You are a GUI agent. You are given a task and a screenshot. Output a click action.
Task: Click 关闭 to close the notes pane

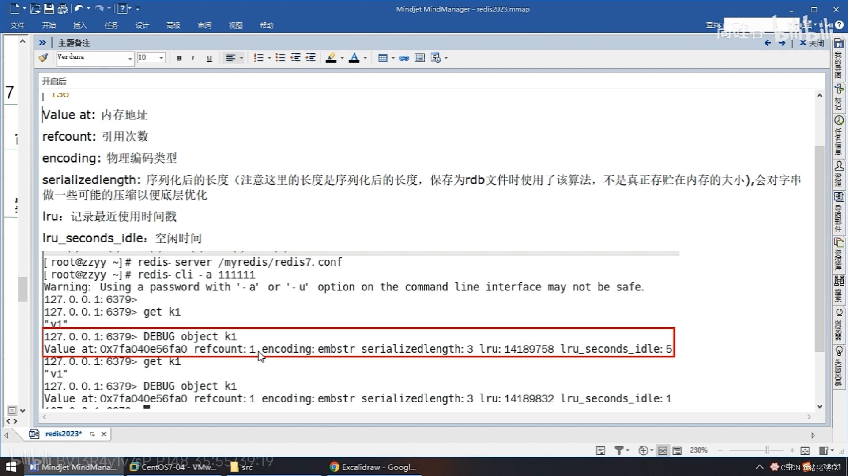[812, 43]
